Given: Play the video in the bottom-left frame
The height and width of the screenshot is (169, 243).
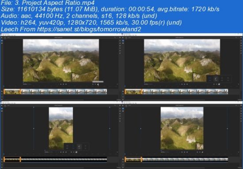Looking at the screenshot, I should tap(61, 152).
